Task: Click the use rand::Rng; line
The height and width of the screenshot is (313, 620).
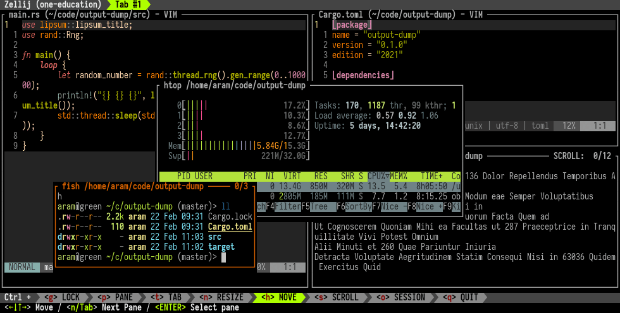Action: point(53,35)
